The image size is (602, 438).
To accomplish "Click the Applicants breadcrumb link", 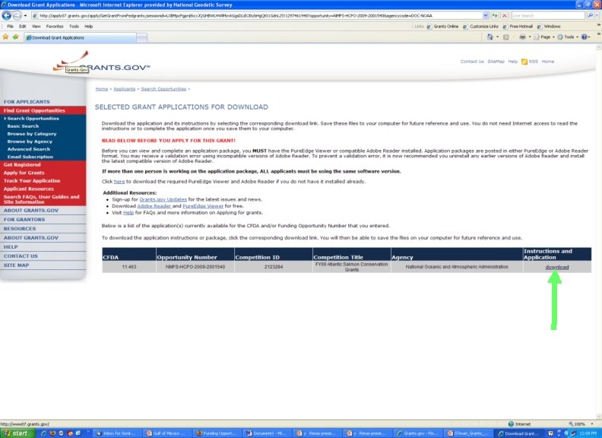I will coord(125,89).
